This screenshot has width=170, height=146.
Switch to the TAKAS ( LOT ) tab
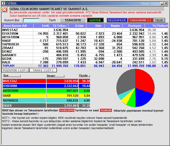(x=43, y=70)
